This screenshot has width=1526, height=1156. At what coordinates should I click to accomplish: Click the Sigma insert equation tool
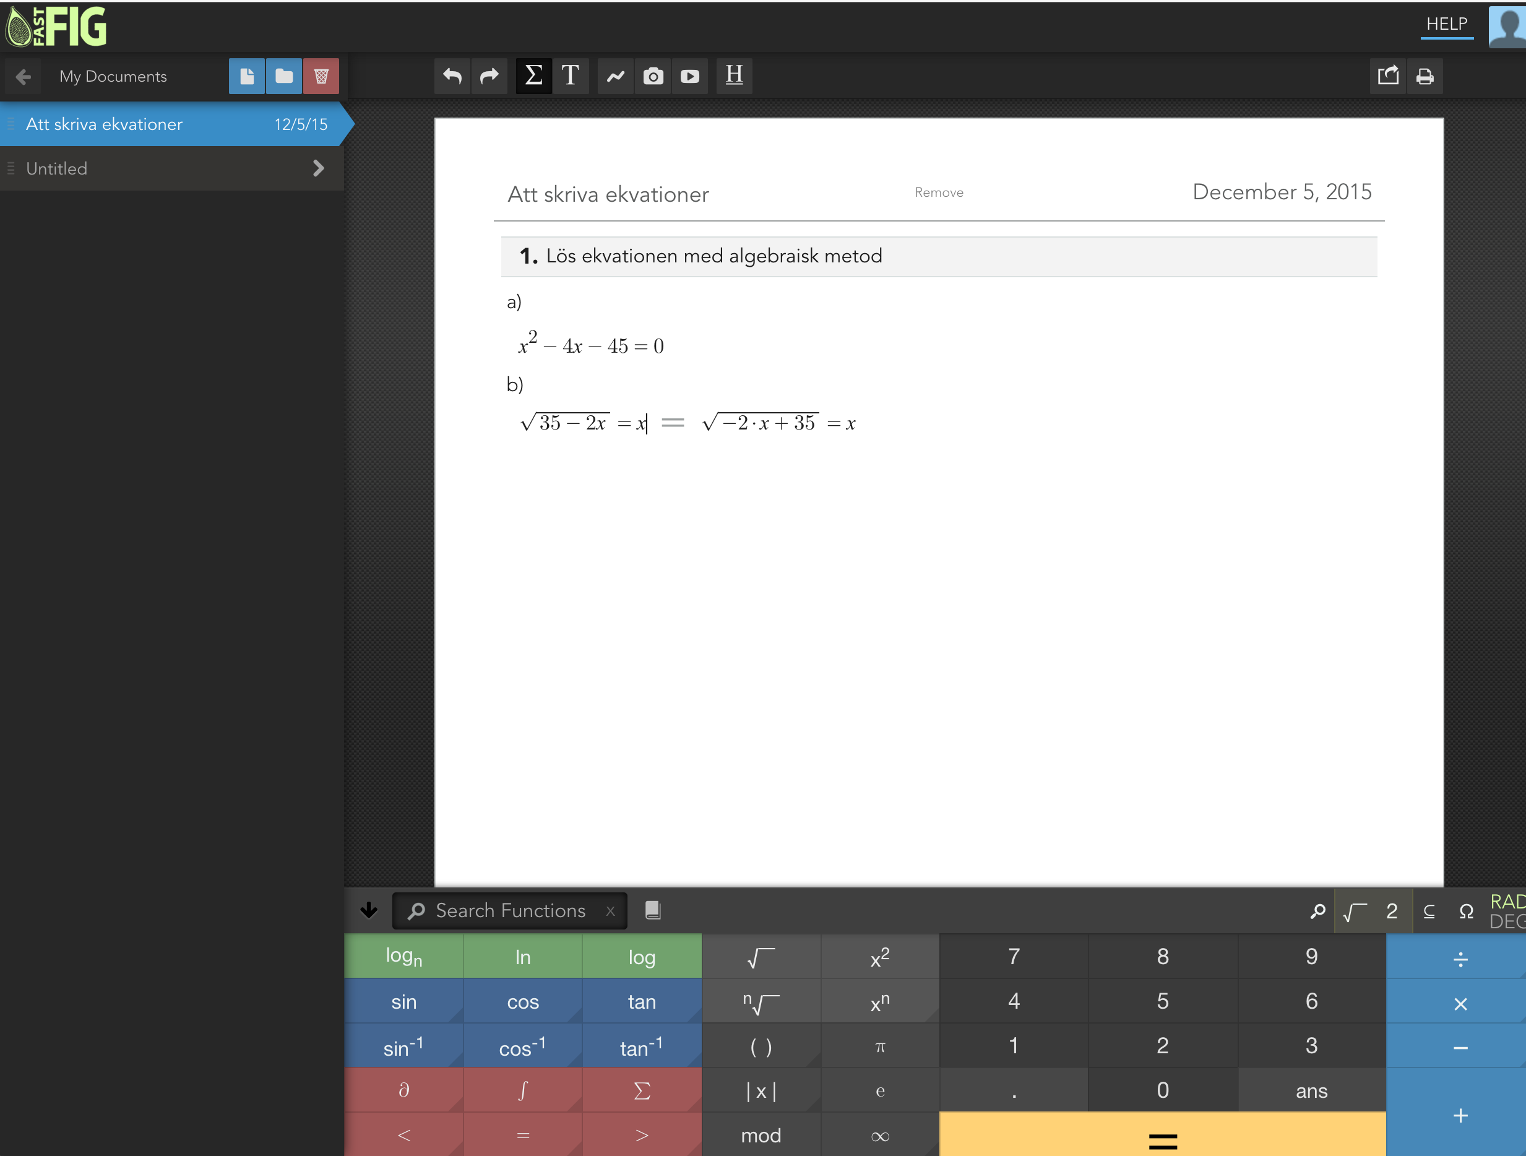[x=533, y=76]
